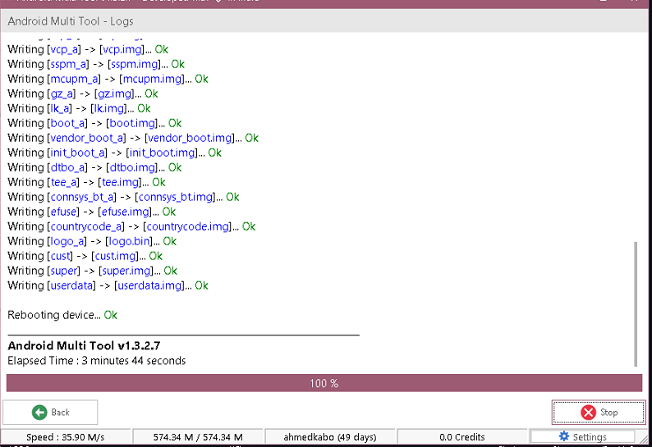Click the Writing [userdata] log line

[108, 285]
